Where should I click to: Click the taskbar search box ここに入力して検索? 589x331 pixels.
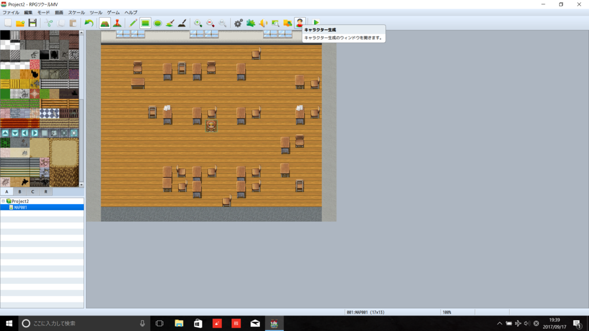click(84, 323)
